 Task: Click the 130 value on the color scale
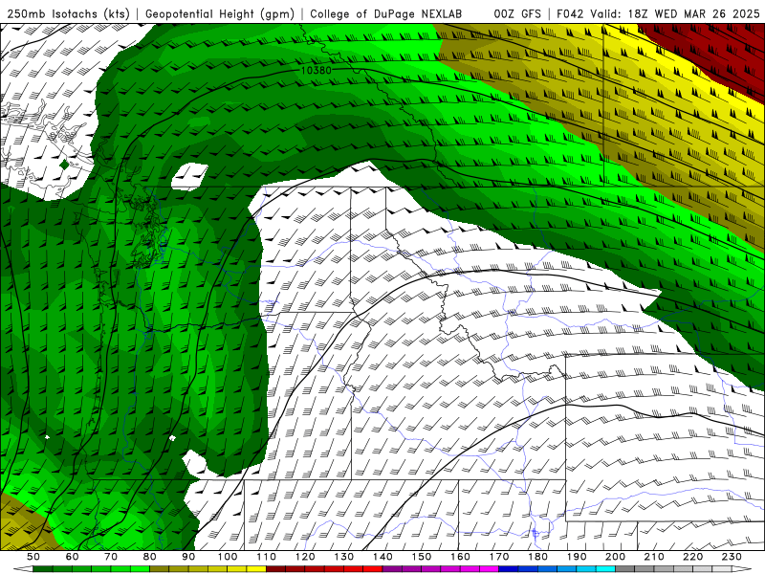tap(344, 557)
